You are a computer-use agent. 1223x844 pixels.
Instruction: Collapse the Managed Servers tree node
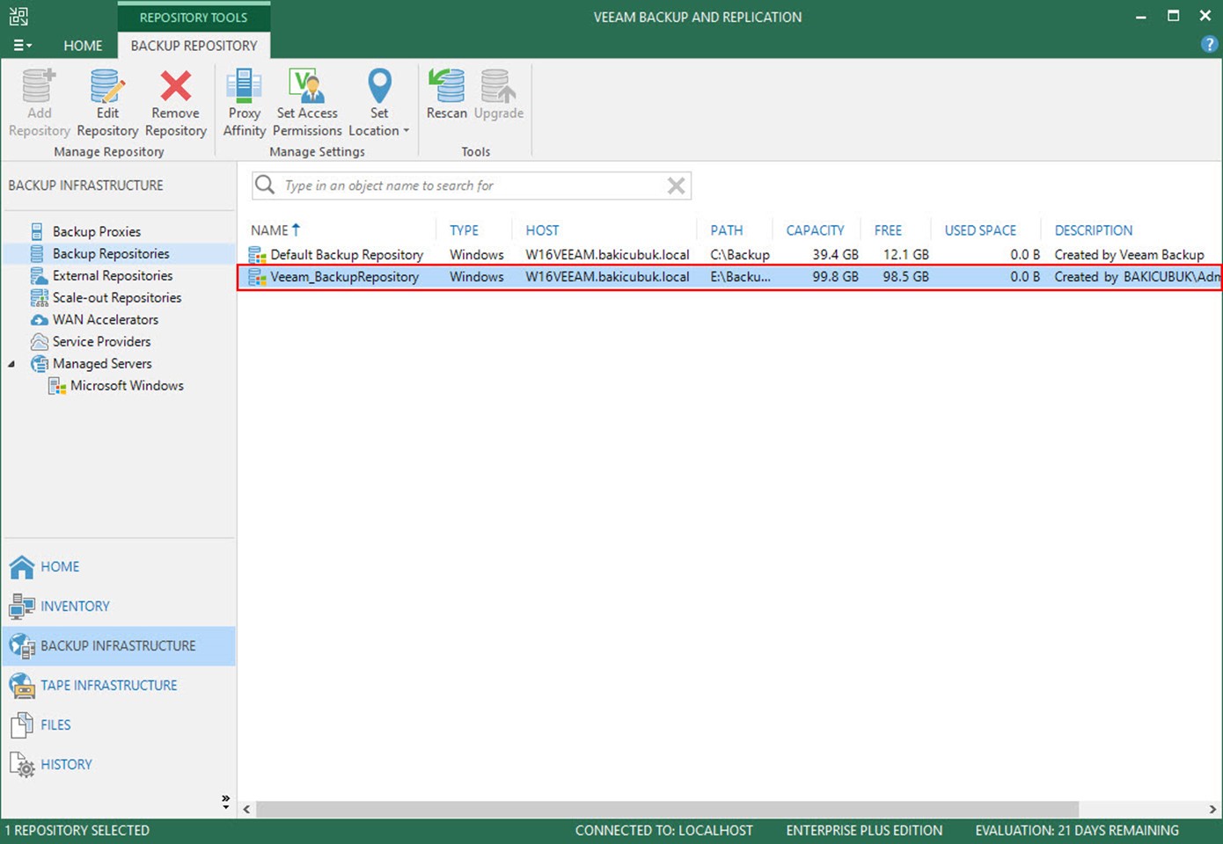(11, 364)
